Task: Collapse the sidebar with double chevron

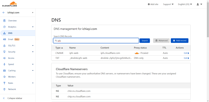Action: pyautogui.click(x=4, y=98)
